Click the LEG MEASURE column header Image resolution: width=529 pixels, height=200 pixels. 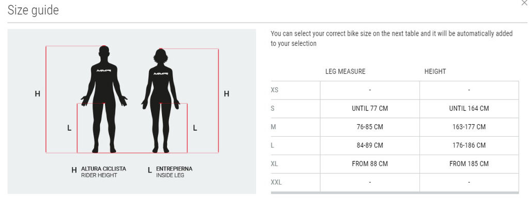point(345,71)
